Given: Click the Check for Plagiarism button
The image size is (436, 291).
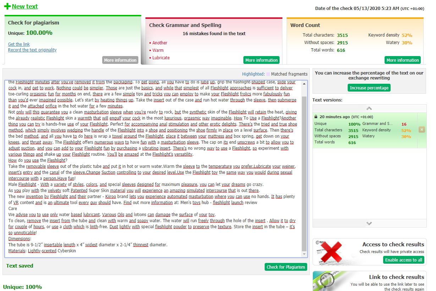Looking at the screenshot, I should click(x=286, y=267).
